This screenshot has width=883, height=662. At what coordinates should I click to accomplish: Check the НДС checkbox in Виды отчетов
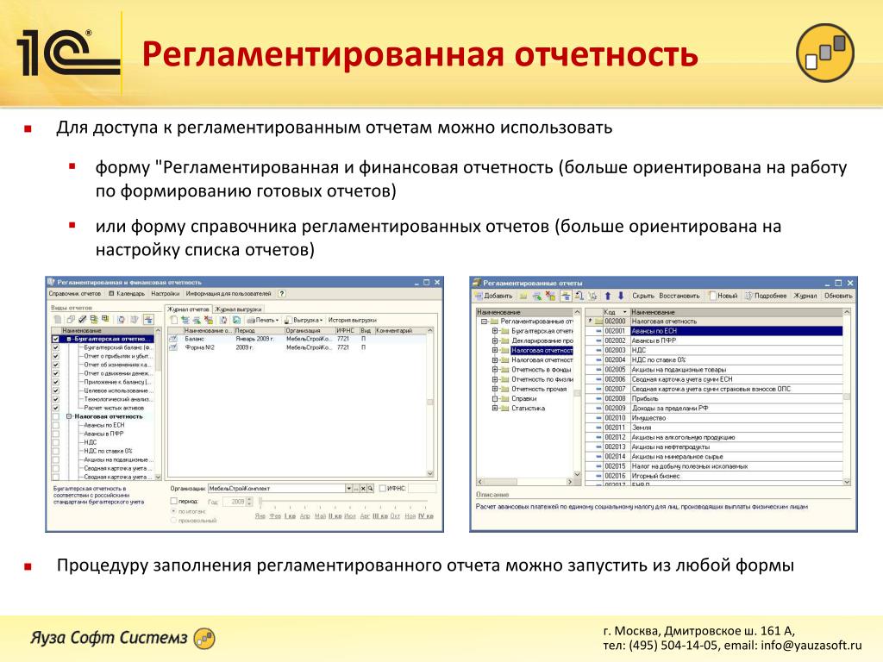[x=55, y=442]
